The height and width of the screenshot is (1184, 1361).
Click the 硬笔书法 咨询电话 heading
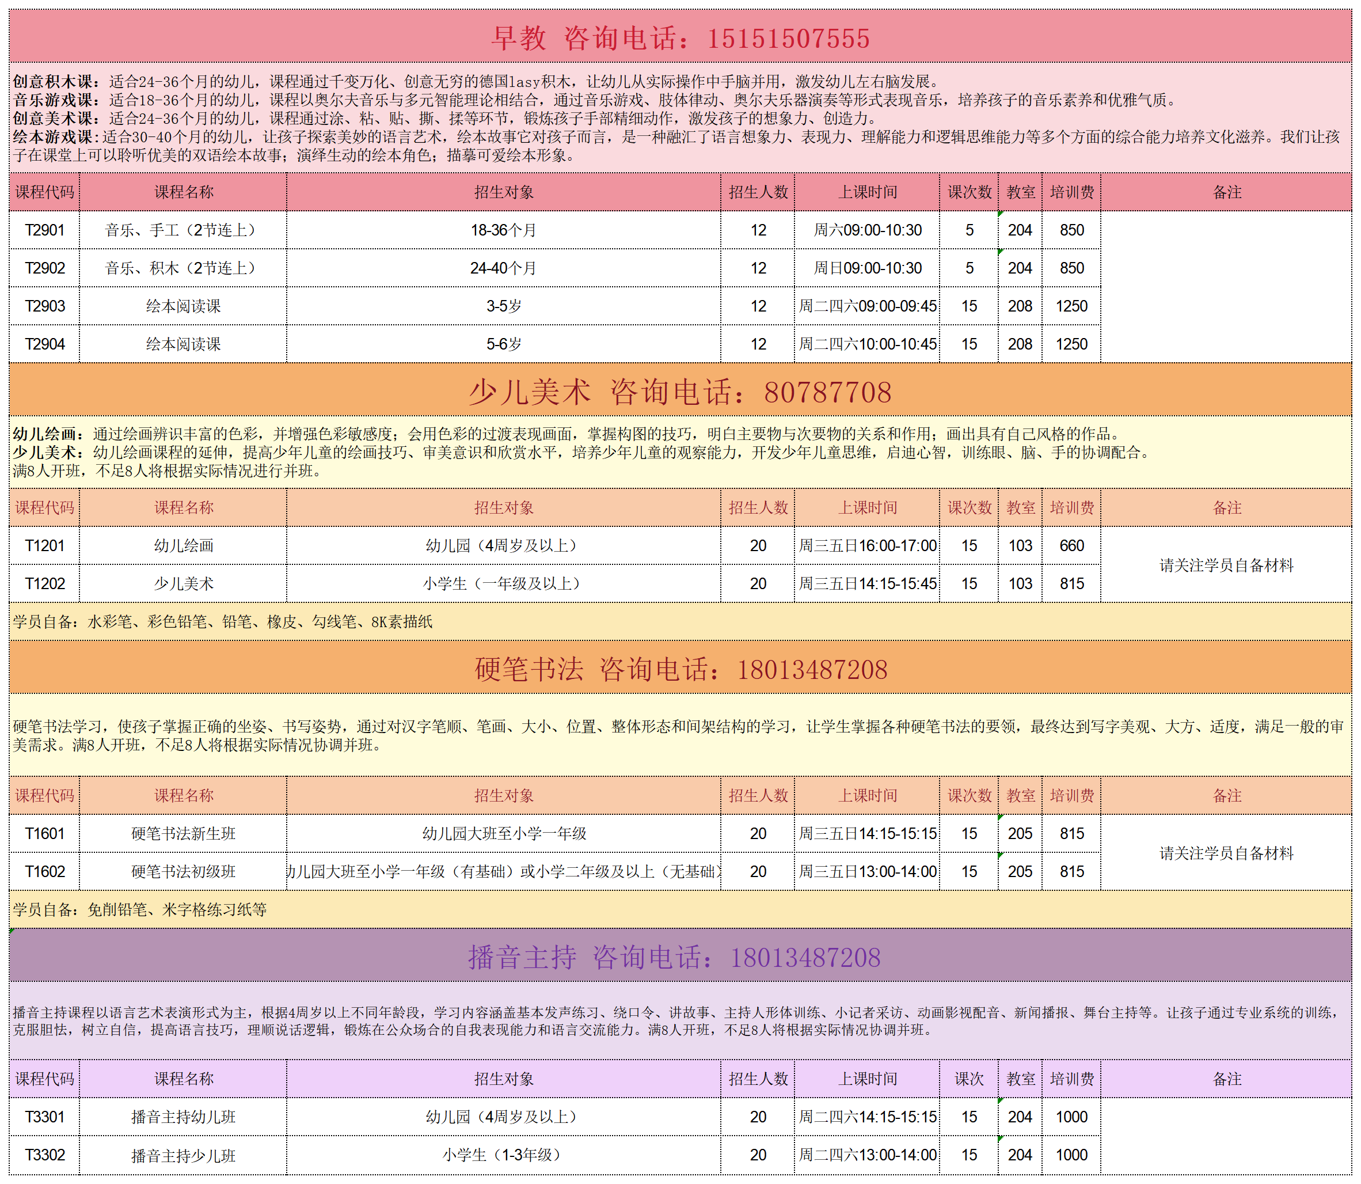pos(680,669)
